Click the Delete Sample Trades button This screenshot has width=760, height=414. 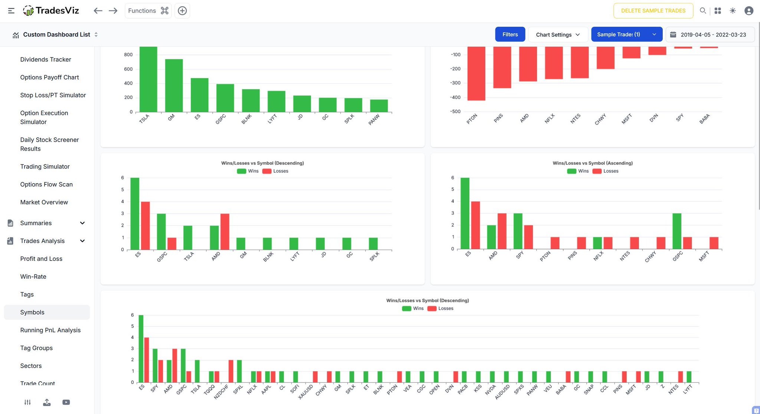pos(653,11)
